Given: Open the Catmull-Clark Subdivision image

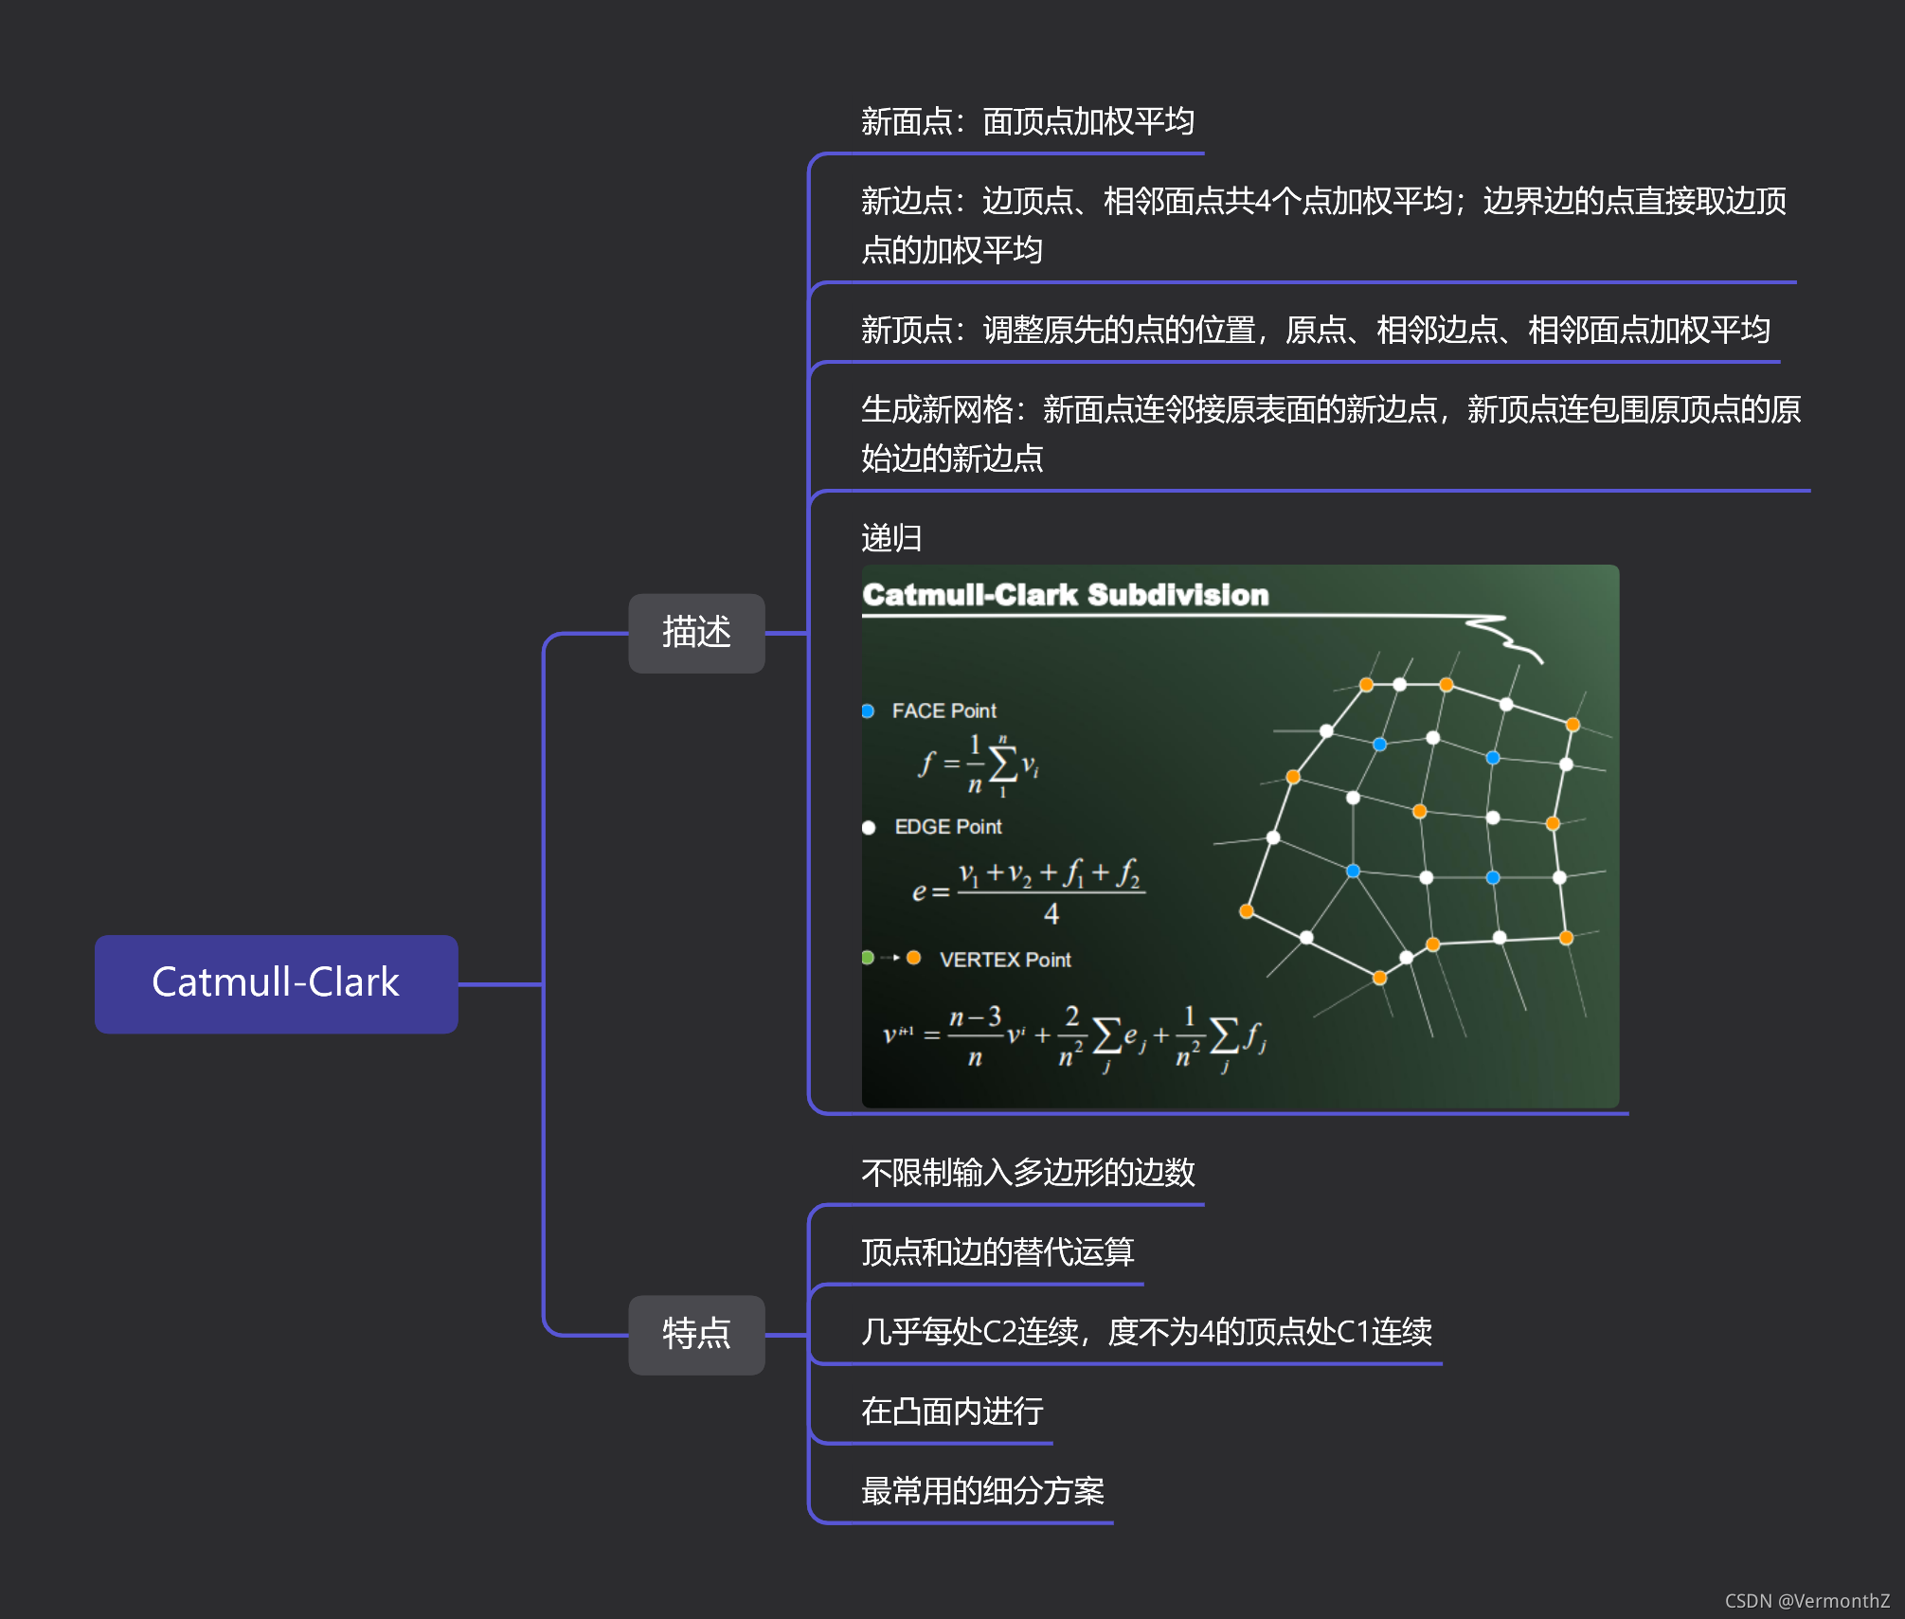Looking at the screenshot, I should [x=1240, y=836].
